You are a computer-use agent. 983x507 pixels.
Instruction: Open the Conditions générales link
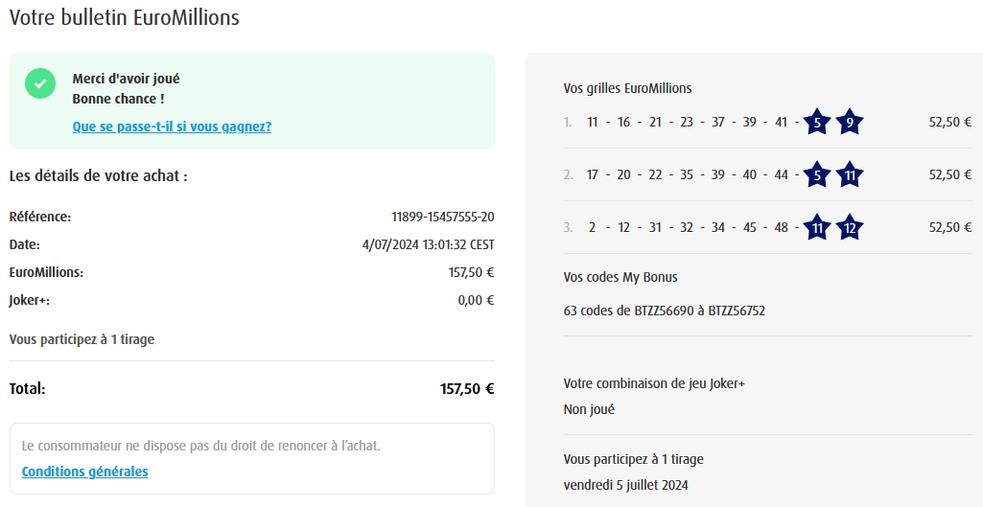coord(84,472)
